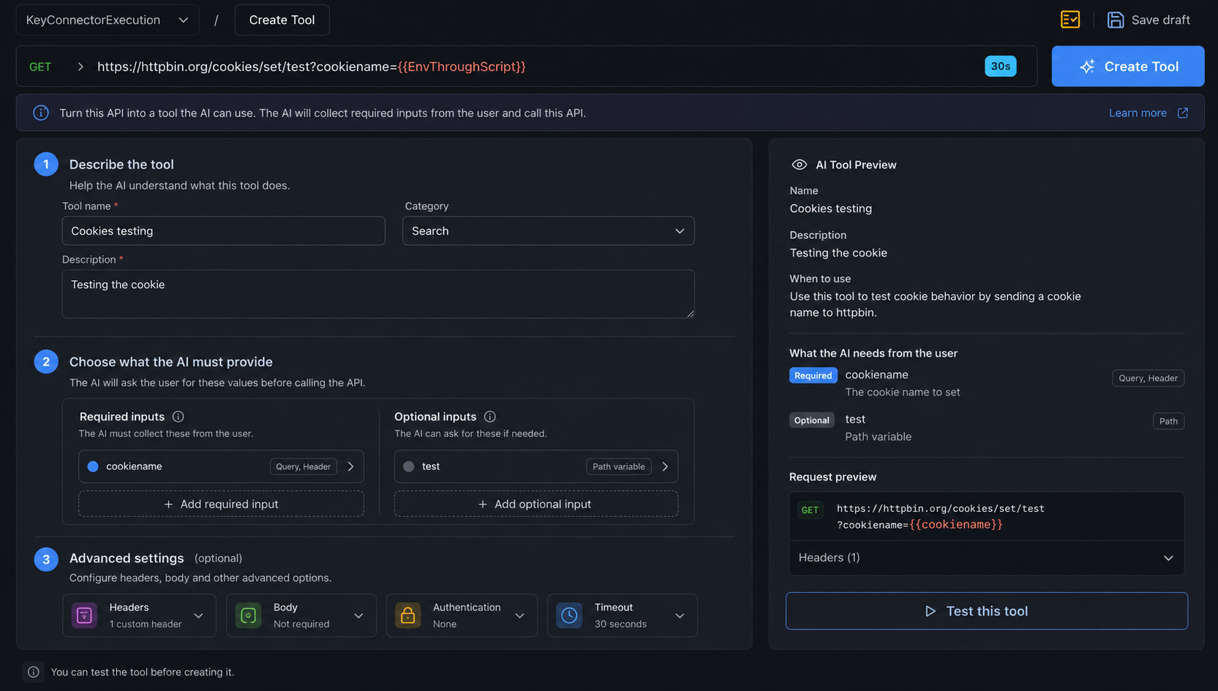Select the Create Tool breadcrumb tab

282,20
